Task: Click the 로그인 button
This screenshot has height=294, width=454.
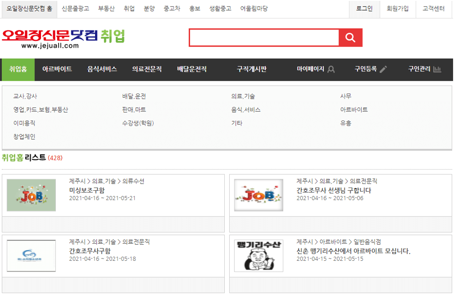Action: click(x=364, y=9)
